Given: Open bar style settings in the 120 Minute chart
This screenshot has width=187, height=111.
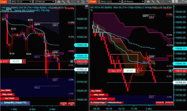Looking at the screenshot, I should (59, 2).
